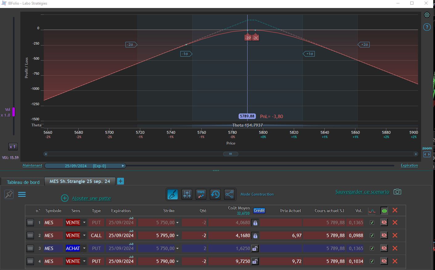The width and height of the screenshot is (435, 270).
Task: Toggle lock on leg 2 cost 4,1680
Action: point(255,236)
